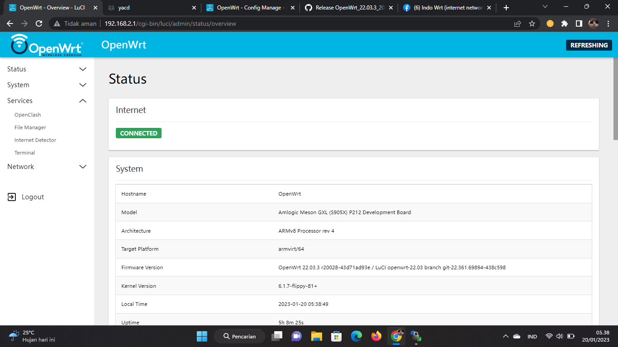Switch to the Indo Wrt Facebook tab
The width and height of the screenshot is (618, 347).
coord(446,7)
